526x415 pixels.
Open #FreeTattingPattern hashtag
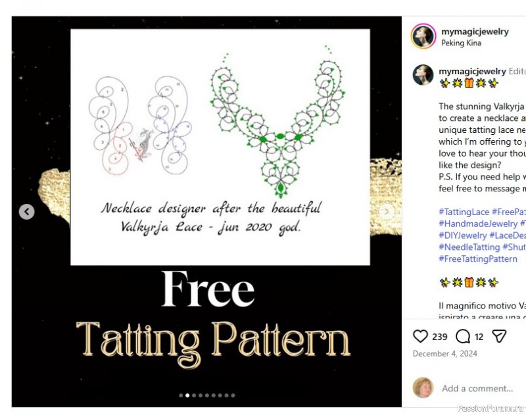(x=478, y=259)
